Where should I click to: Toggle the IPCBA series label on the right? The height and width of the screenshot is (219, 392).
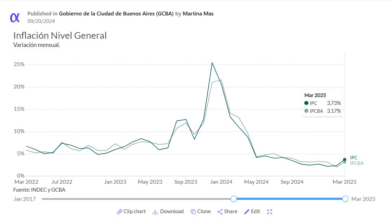pyautogui.click(x=356, y=163)
